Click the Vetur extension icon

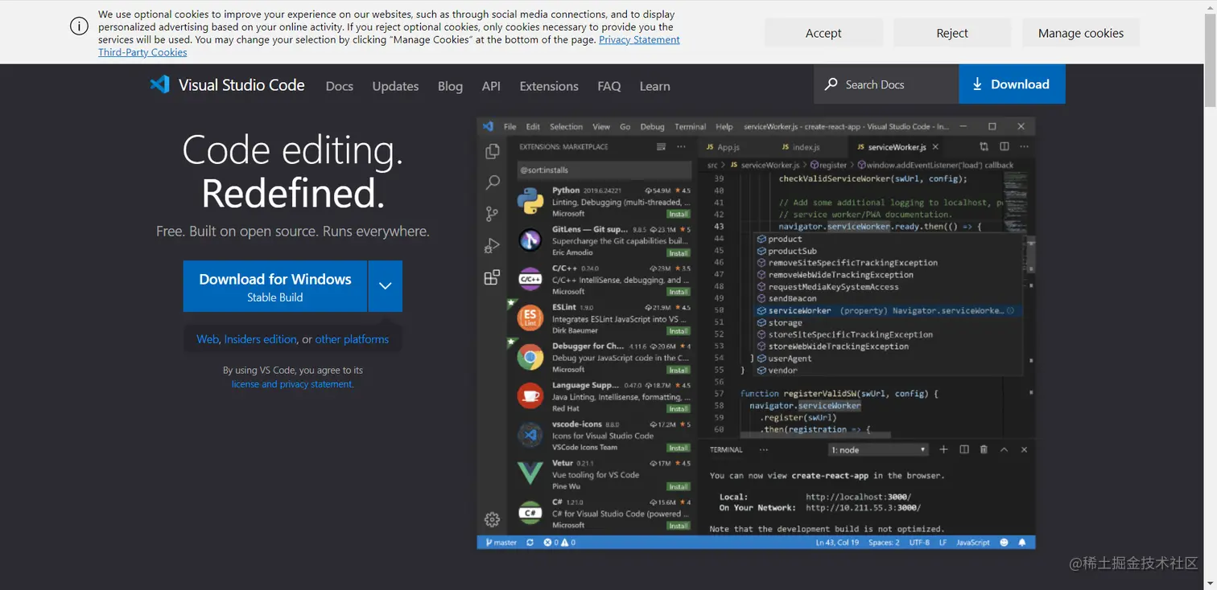530,474
